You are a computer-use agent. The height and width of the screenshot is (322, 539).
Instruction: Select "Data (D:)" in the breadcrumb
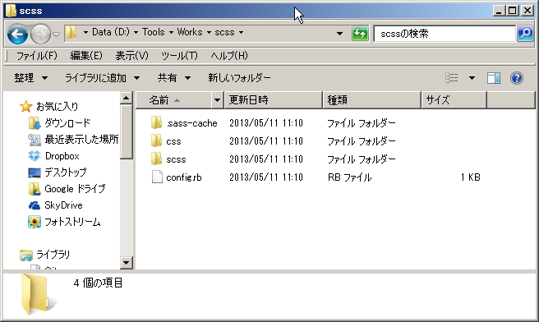pos(111,32)
